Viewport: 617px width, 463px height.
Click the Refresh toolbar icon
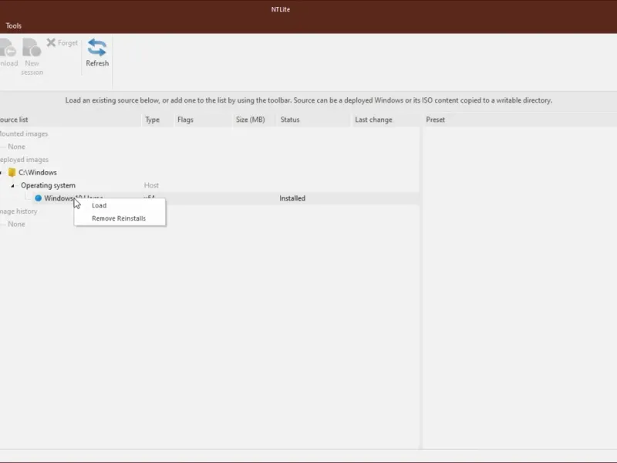pos(97,48)
